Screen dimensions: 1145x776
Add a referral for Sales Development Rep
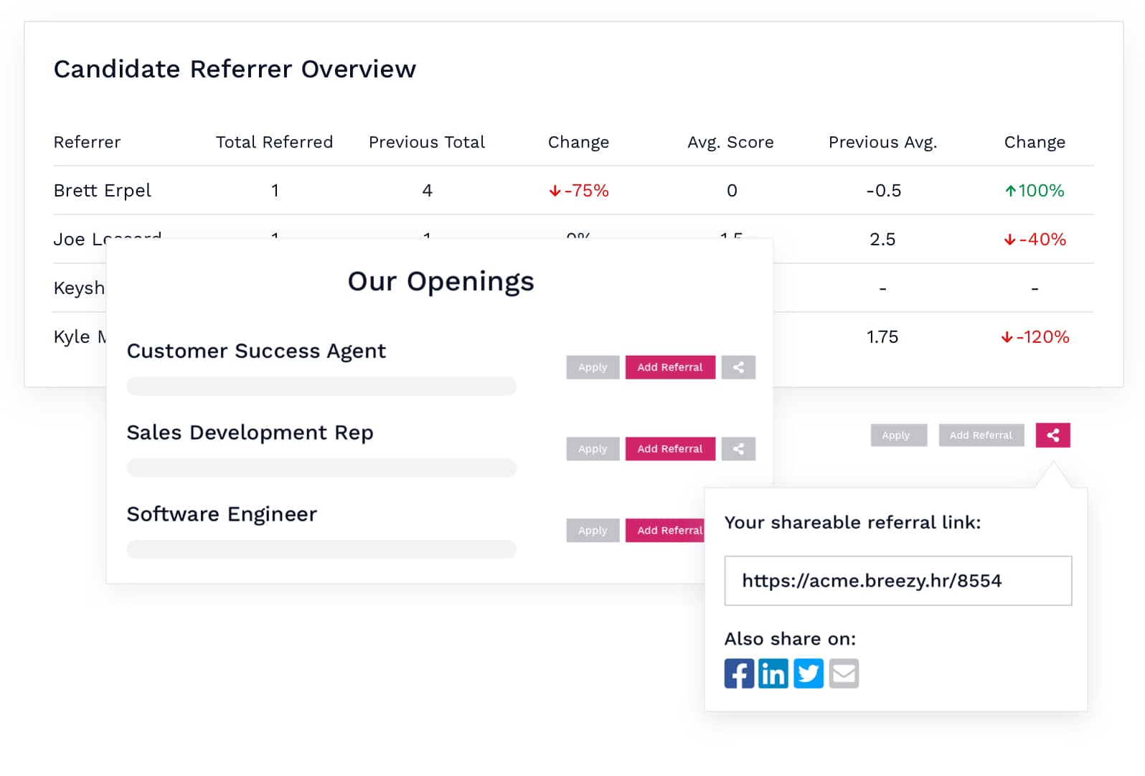tap(670, 449)
